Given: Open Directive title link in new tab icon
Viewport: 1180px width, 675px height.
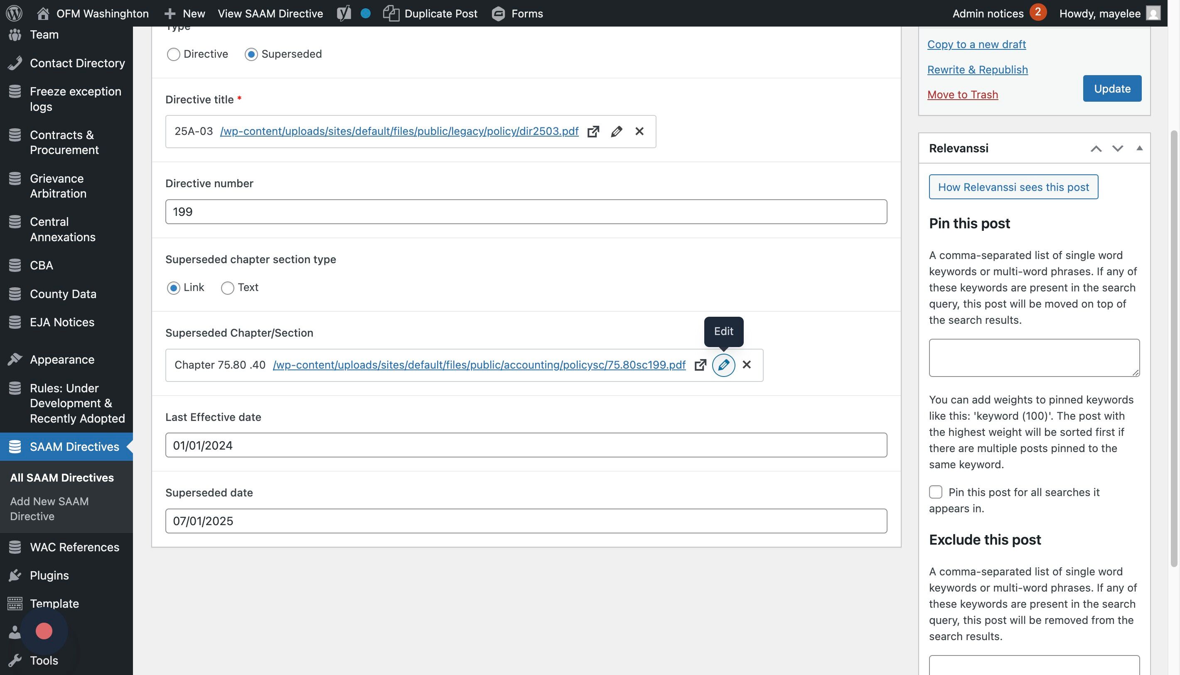Looking at the screenshot, I should [593, 132].
